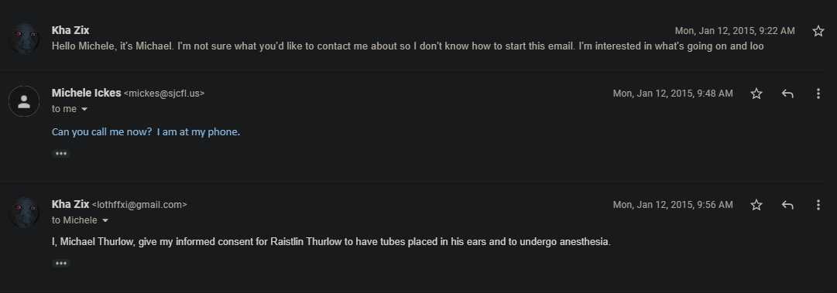
Task: Click the blue text 'Can you call me now?'
Action: click(102, 131)
